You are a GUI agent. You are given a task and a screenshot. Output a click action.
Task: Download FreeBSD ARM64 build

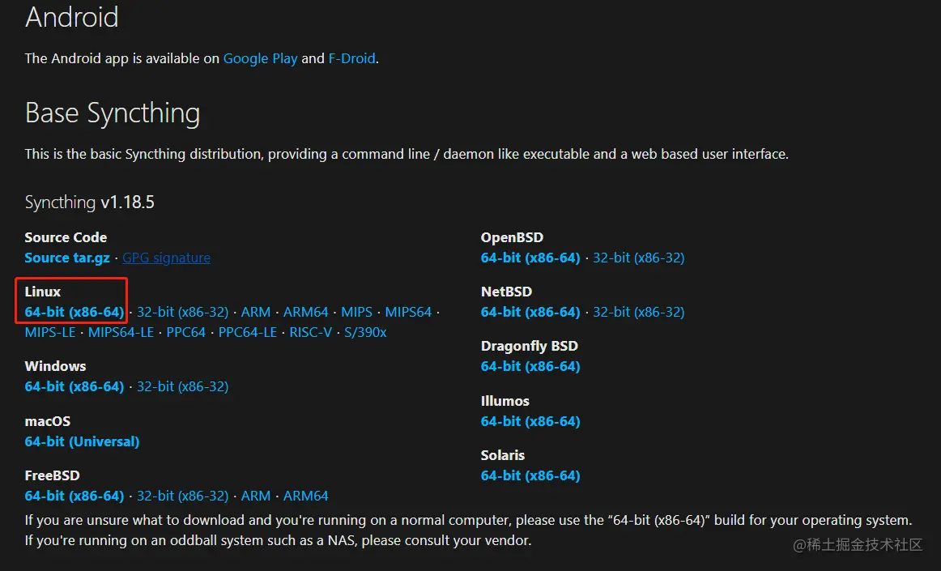click(x=305, y=496)
